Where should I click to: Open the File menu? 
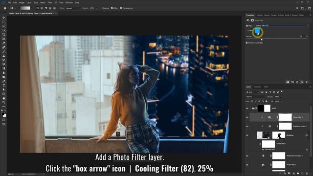[9, 2]
